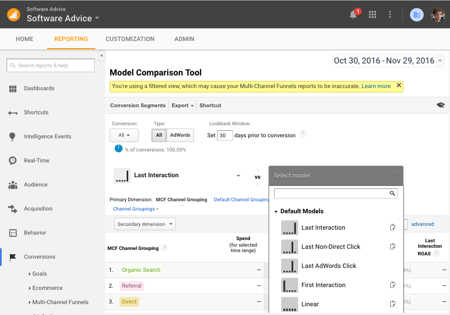Select the All type toggle
The width and height of the screenshot is (450, 315).
[x=159, y=135]
